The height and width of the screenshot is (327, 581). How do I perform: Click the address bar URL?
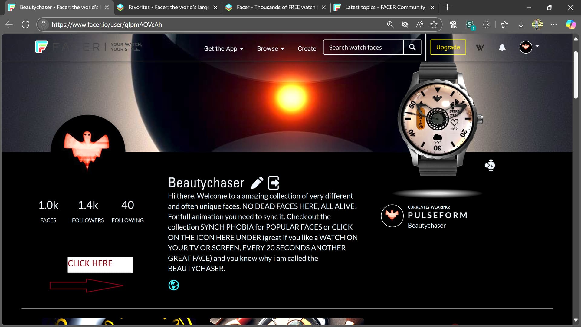click(107, 25)
